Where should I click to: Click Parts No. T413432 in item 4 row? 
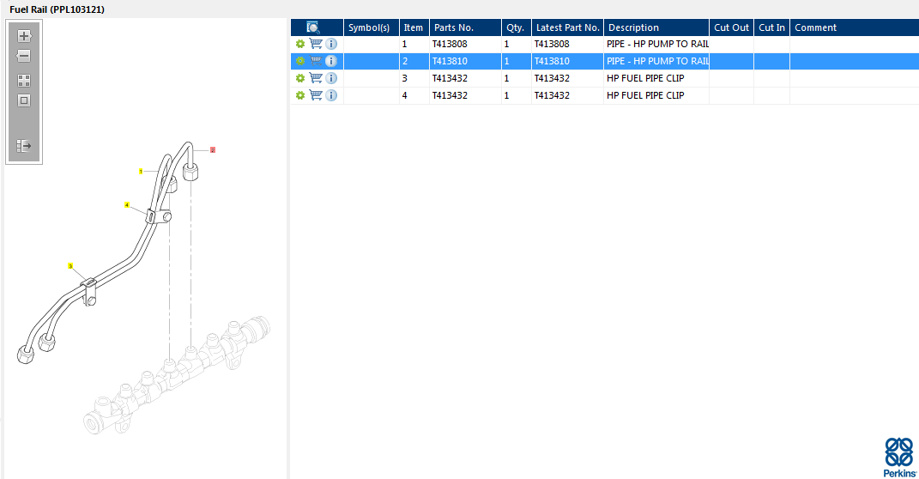click(450, 95)
